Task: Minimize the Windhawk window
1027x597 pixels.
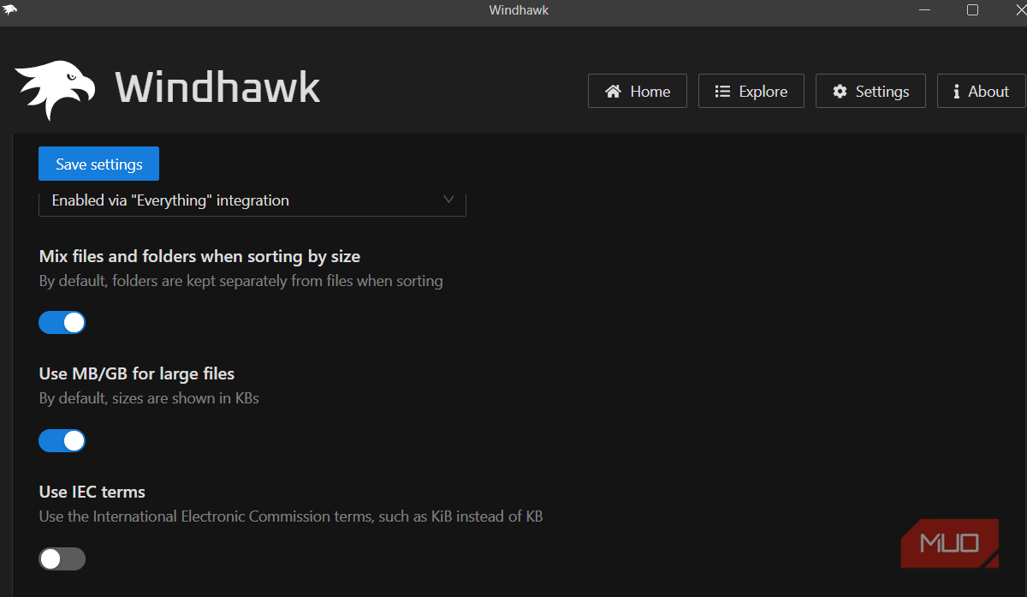Action: point(925,10)
